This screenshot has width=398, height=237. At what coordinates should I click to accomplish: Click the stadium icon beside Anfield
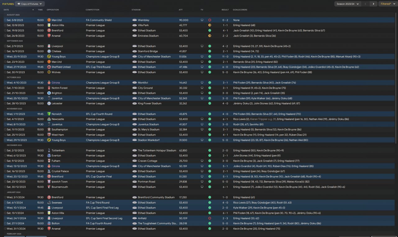click(x=134, y=218)
